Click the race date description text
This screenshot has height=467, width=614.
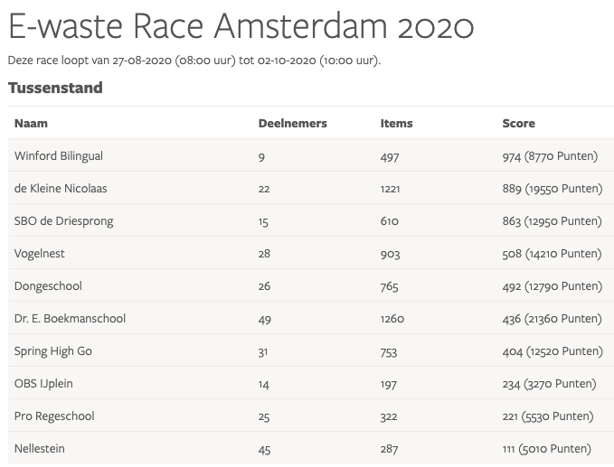tap(194, 61)
